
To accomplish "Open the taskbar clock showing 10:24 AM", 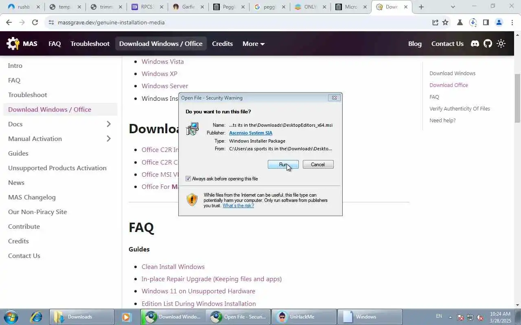I will (500, 317).
